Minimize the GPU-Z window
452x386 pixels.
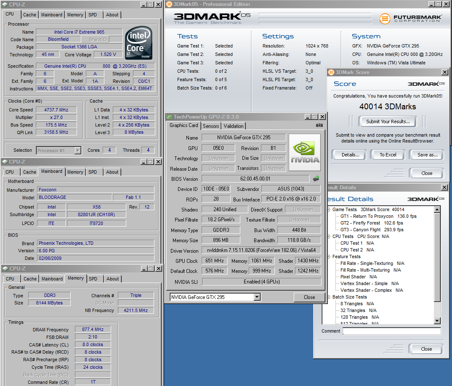(308, 116)
